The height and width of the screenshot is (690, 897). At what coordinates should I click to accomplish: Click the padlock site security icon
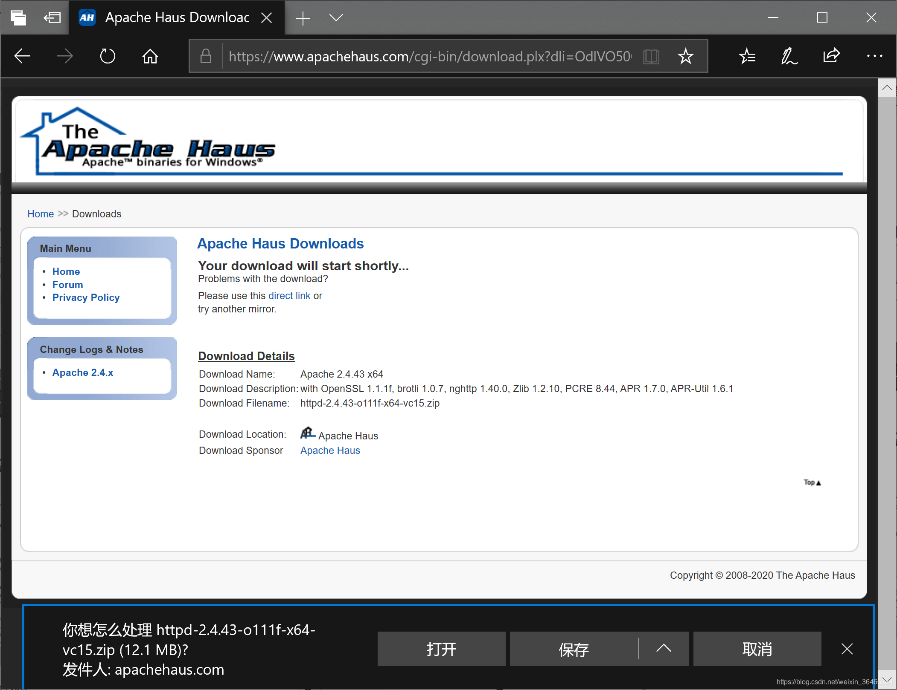tap(206, 56)
